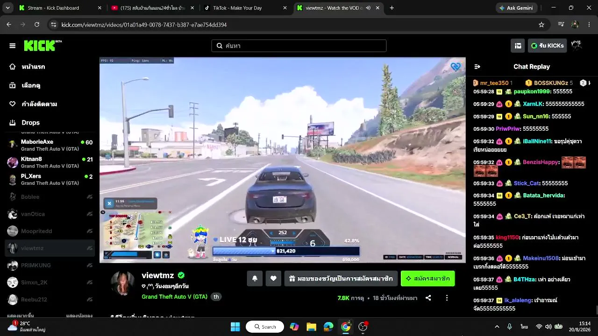Open MaborieAxe live channel in sidebar
Screen dimensions: 598x336
[x=50, y=145]
